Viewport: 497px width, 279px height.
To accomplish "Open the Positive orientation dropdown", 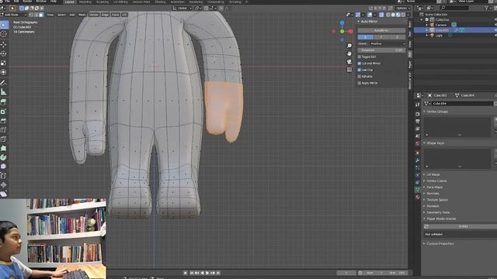I will [388, 43].
